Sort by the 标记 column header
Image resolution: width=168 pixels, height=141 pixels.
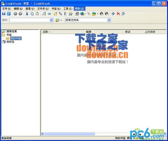[133, 32]
